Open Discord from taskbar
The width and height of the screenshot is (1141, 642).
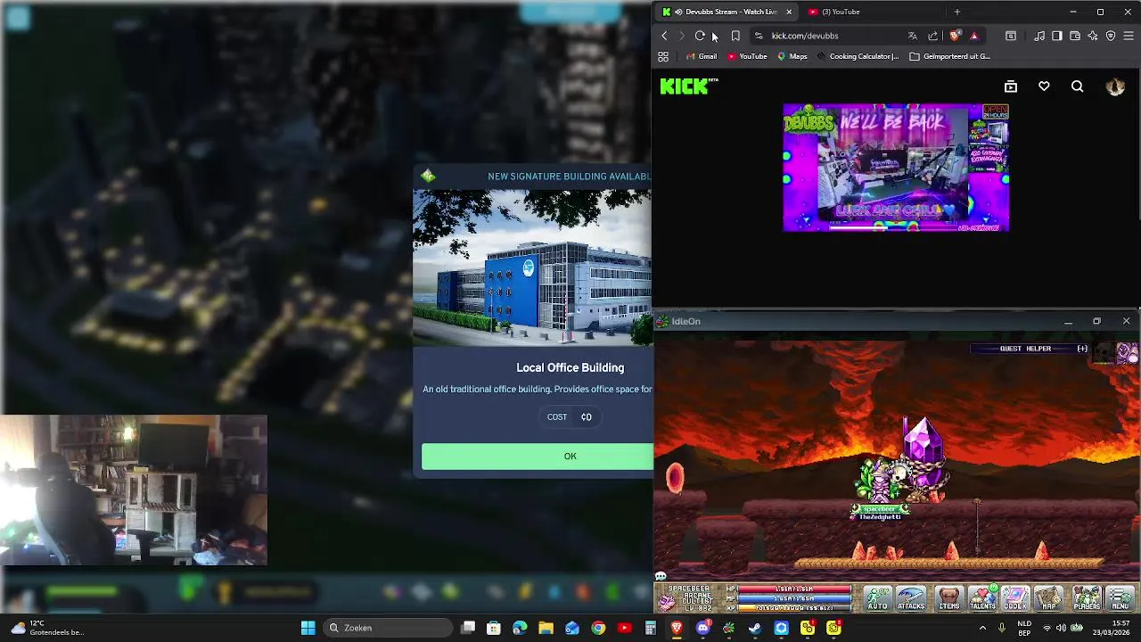click(x=702, y=628)
